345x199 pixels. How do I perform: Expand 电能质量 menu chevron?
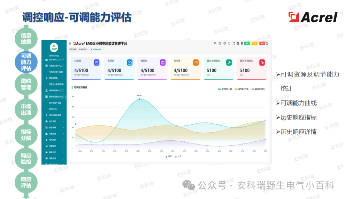(x=64, y=134)
